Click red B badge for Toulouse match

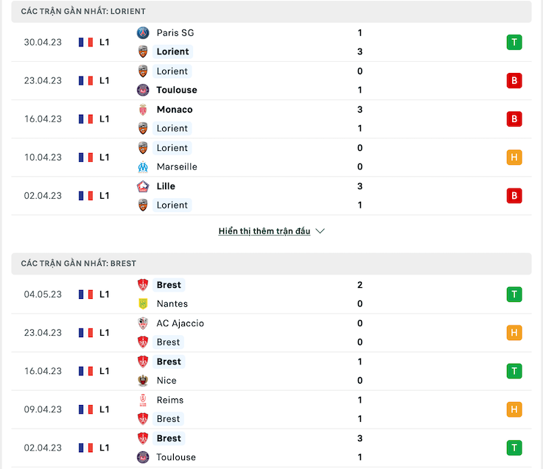point(514,81)
